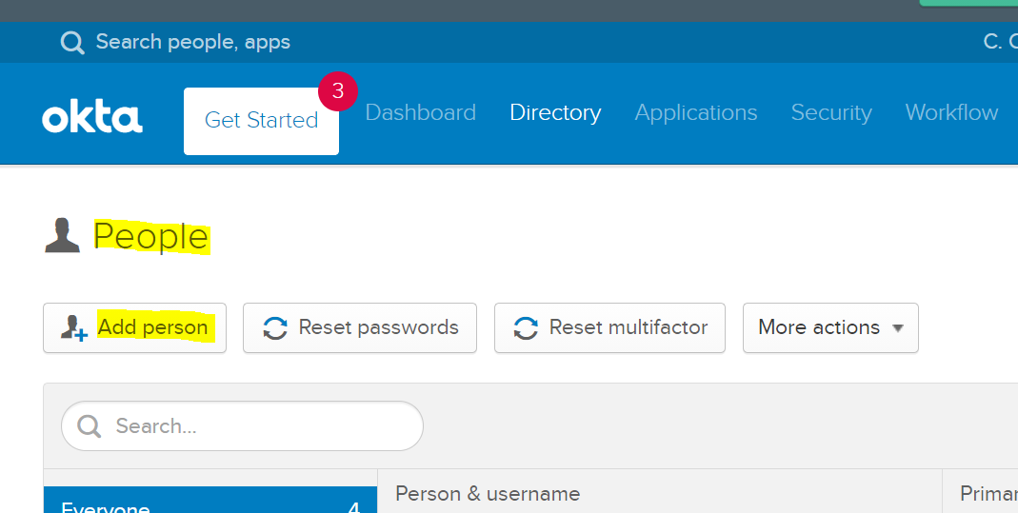Focus the Search people, apps field
The width and height of the screenshot is (1018, 513).
(192, 42)
